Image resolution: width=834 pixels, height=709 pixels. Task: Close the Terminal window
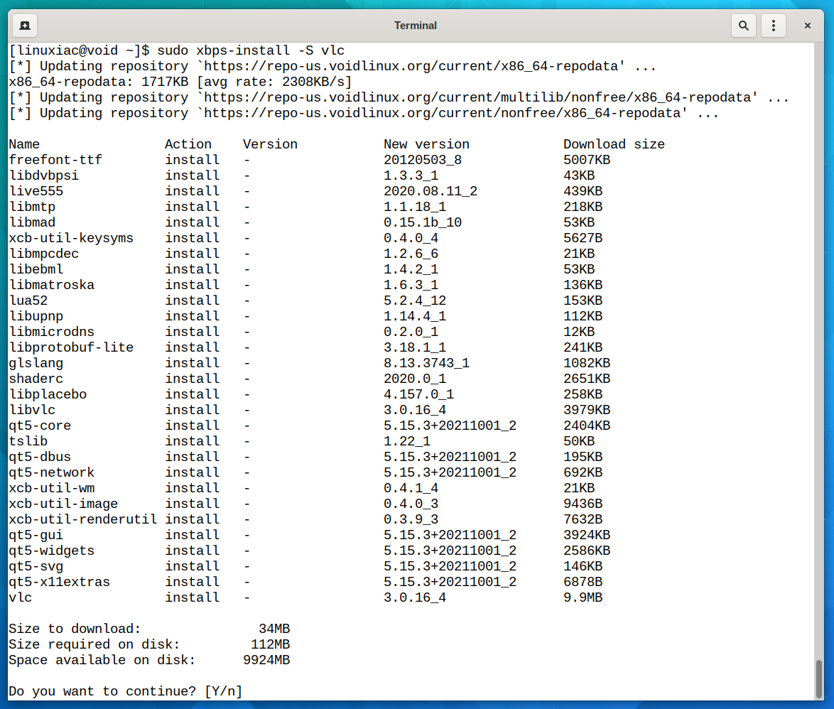[x=808, y=26]
